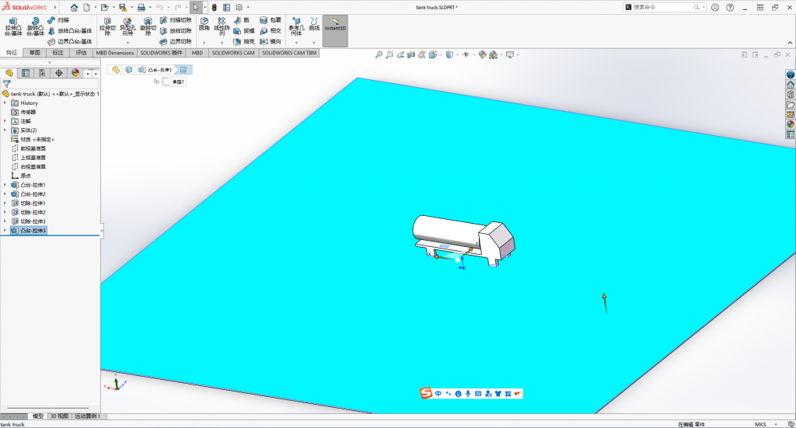Open the Fillet (圆角) dropdown arrow
Viewport: 796px width, 428px height.
click(x=204, y=43)
